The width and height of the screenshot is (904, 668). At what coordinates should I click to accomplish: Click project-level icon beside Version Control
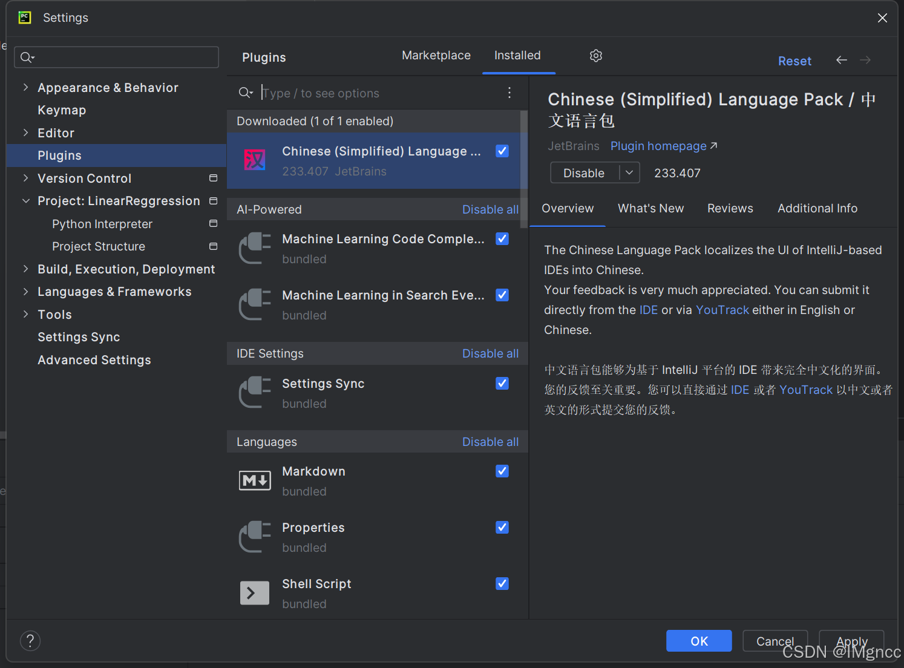click(x=213, y=178)
